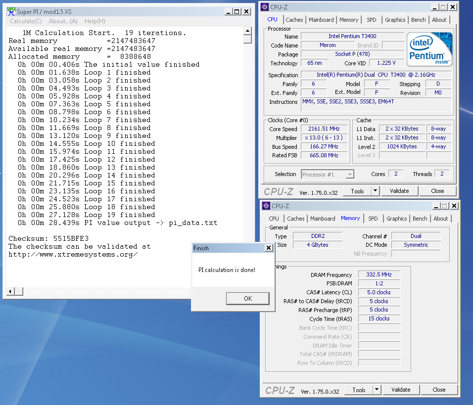Switch to CPU tab in lower CPU-Z window

[274, 219]
